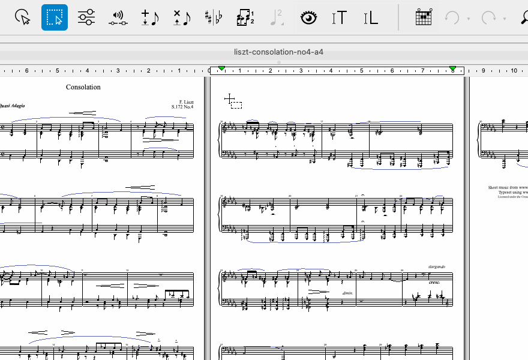This screenshot has width=528, height=360.
Task: Toggle the eye visibility button
Action: [x=308, y=17]
